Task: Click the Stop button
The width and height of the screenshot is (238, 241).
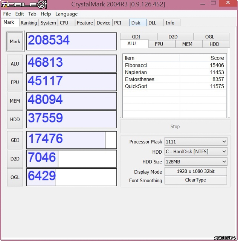Action: (x=175, y=127)
